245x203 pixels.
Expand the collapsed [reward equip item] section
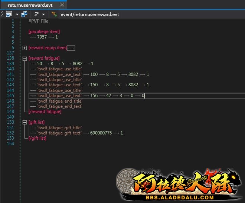24,48
